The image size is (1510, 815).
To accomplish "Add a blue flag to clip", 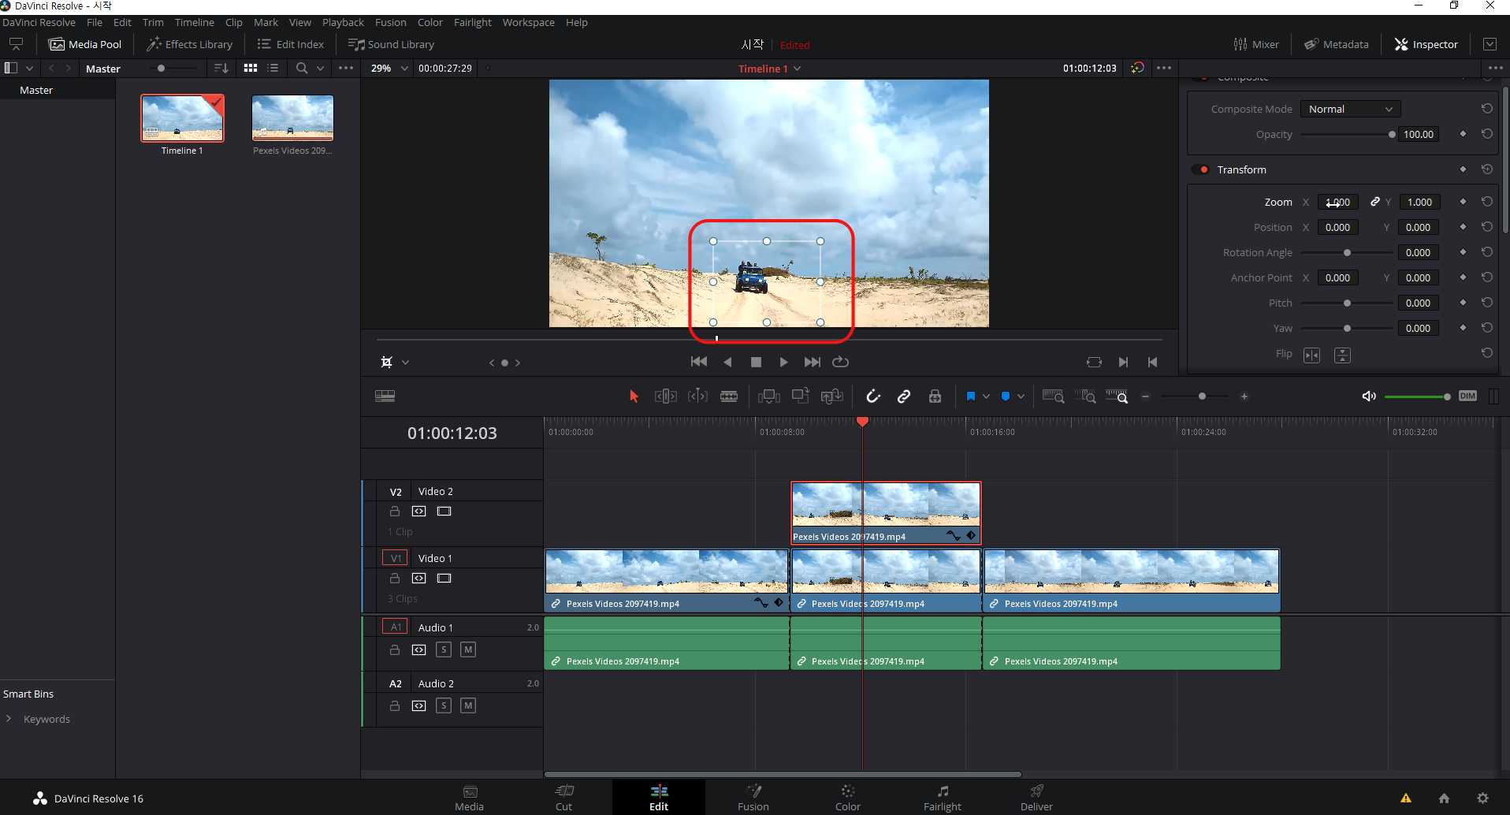I will (971, 396).
